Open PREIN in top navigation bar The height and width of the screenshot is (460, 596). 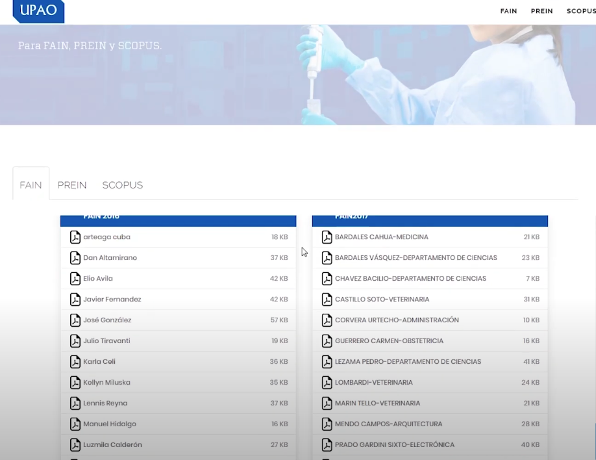(541, 11)
